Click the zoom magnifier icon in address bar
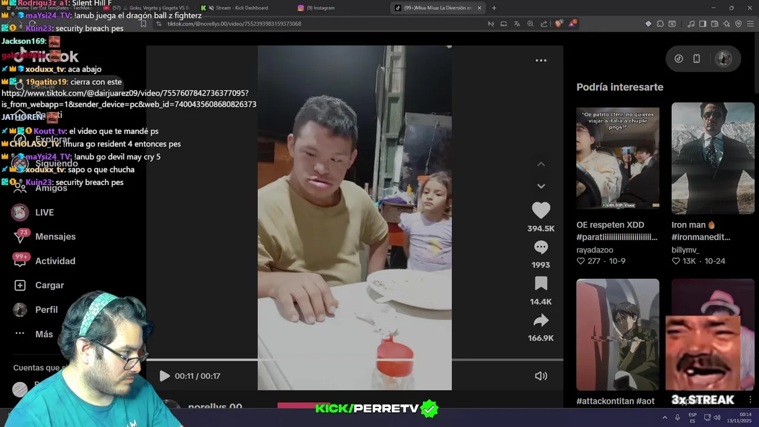Viewport: 759px width, 427px height. click(531, 24)
